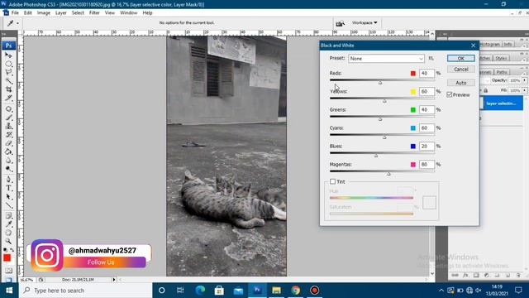
Task: Click the Go to Bridge icon
Action: (340, 23)
